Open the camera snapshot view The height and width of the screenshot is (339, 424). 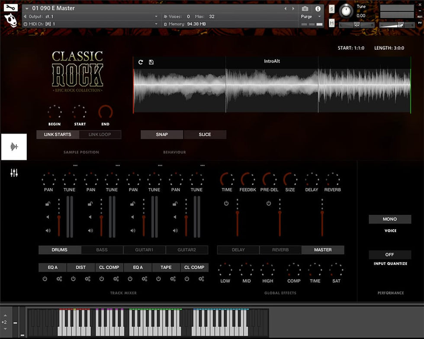(305, 9)
